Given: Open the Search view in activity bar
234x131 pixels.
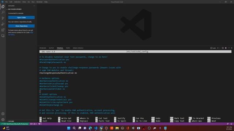Looking at the screenshot, I should coord(3,12).
